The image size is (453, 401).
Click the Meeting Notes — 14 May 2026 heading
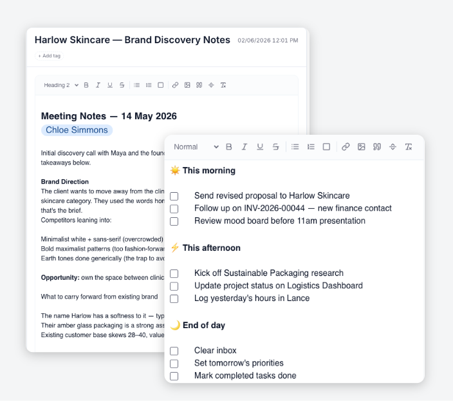click(109, 116)
